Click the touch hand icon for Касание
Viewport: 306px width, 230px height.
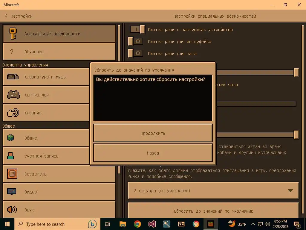tap(13, 113)
